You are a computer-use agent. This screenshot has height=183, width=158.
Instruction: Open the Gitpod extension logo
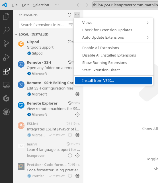tap(21, 44)
